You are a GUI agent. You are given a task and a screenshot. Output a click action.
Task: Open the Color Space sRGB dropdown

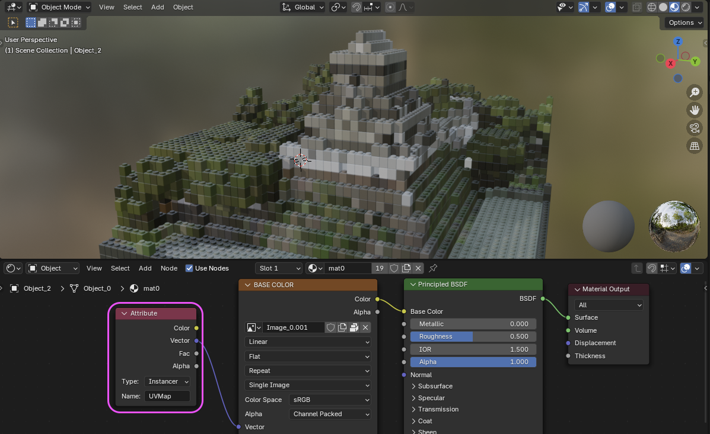(330, 400)
